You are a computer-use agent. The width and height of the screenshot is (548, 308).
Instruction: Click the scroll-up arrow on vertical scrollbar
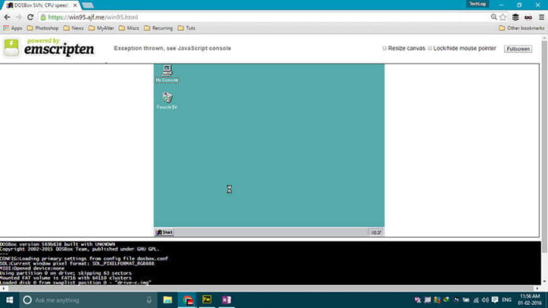pos(545,37)
